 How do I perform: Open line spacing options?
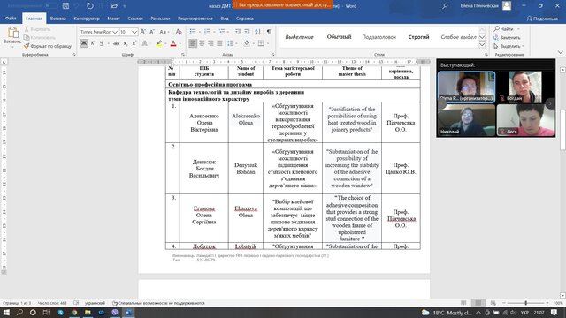[x=231, y=43]
